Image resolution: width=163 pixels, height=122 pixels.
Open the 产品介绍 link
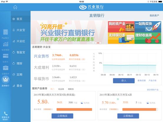click(x=152, y=81)
